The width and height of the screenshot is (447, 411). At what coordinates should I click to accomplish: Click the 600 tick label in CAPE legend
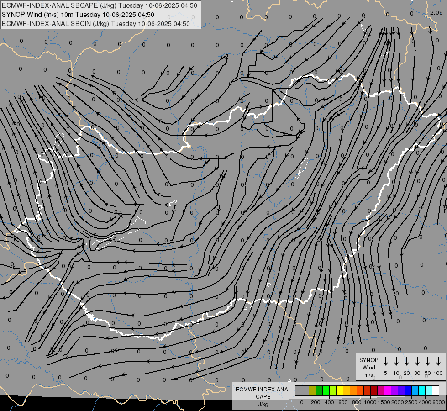pyautogui.click(x=343, y=402)
